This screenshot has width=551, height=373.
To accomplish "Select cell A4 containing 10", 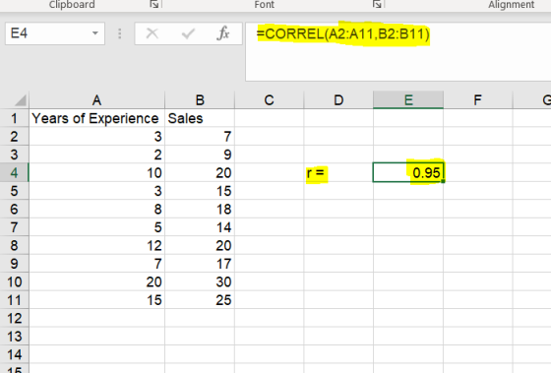I will [x=97, y=172].
